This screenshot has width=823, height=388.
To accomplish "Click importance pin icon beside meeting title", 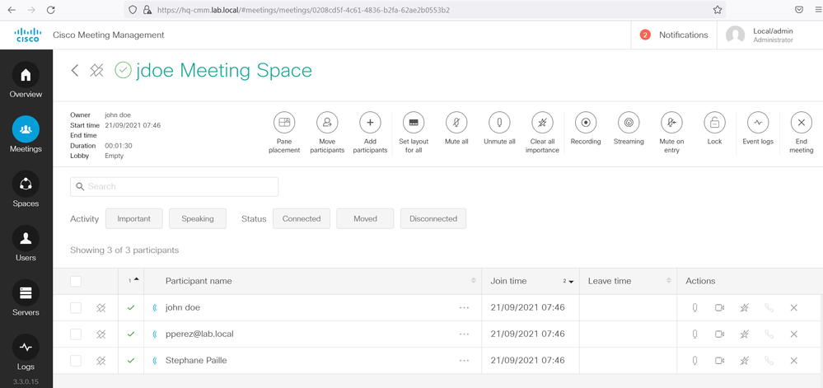I will pos(96,70).
